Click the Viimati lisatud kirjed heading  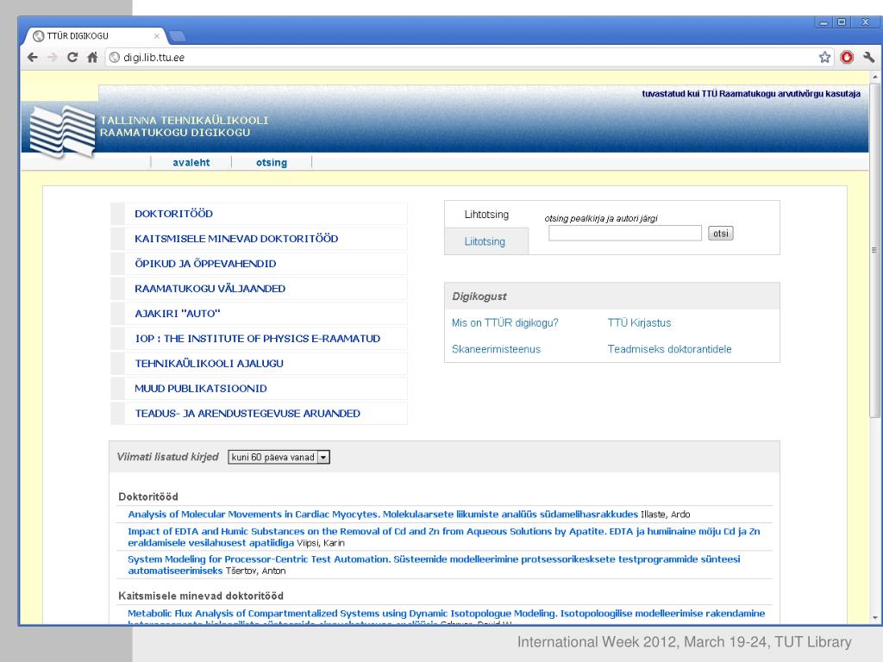coord(167,457)
